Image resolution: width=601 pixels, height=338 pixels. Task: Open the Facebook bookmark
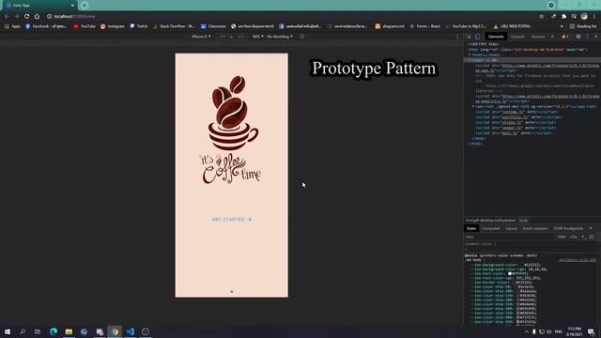click(x=46, y=26)
